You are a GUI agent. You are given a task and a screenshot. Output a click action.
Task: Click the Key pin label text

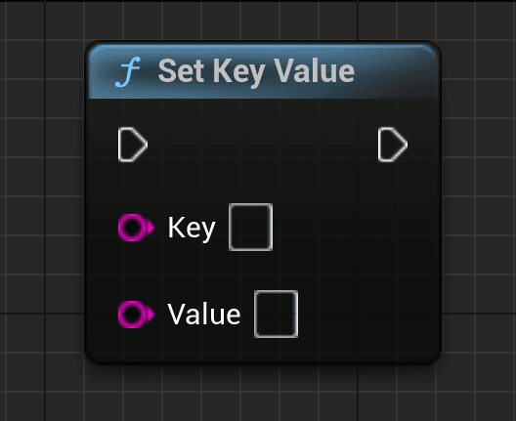click(192, 229)
